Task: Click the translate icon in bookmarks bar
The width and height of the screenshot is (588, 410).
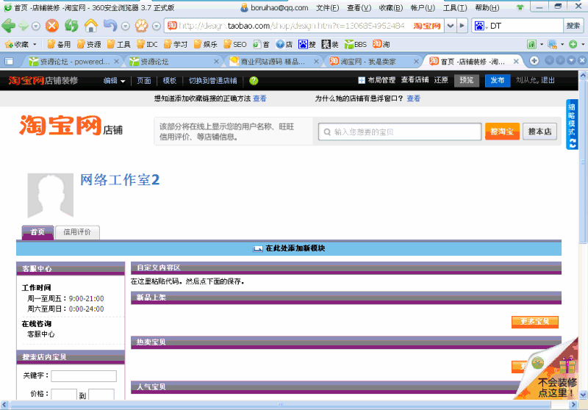Action: click(x=531, y=44)
